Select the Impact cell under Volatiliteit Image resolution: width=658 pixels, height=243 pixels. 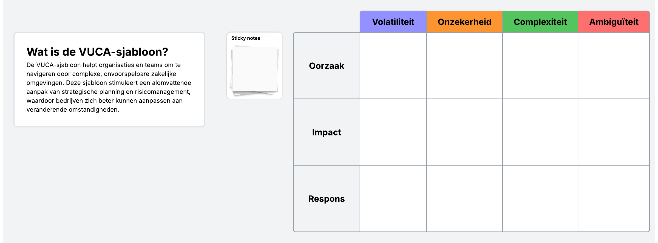tap(393, 132)
